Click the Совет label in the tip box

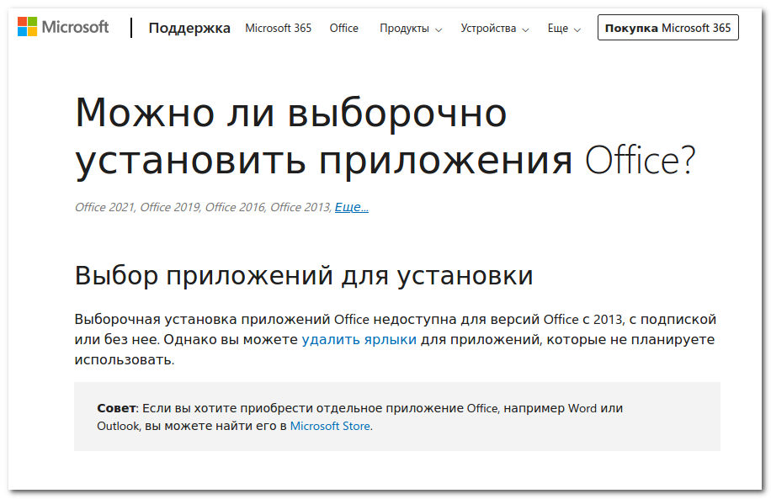pyautogui.click(x=116, y=408)
